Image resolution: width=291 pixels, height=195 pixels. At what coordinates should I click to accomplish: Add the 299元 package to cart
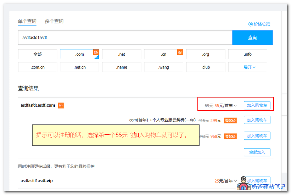tap(257, 120)
